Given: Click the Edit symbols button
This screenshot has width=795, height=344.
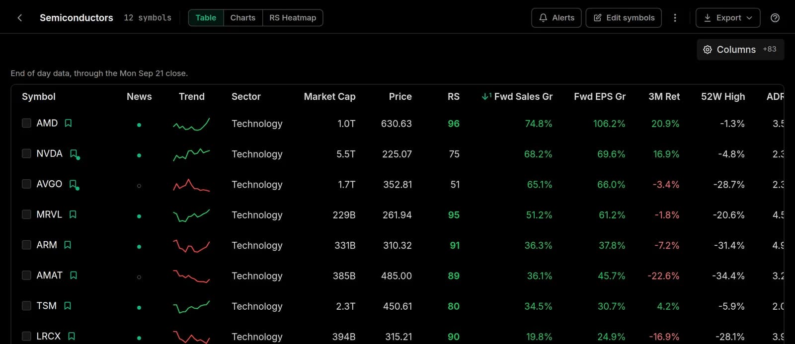Looking at the screenshot, I should point(624,18).
